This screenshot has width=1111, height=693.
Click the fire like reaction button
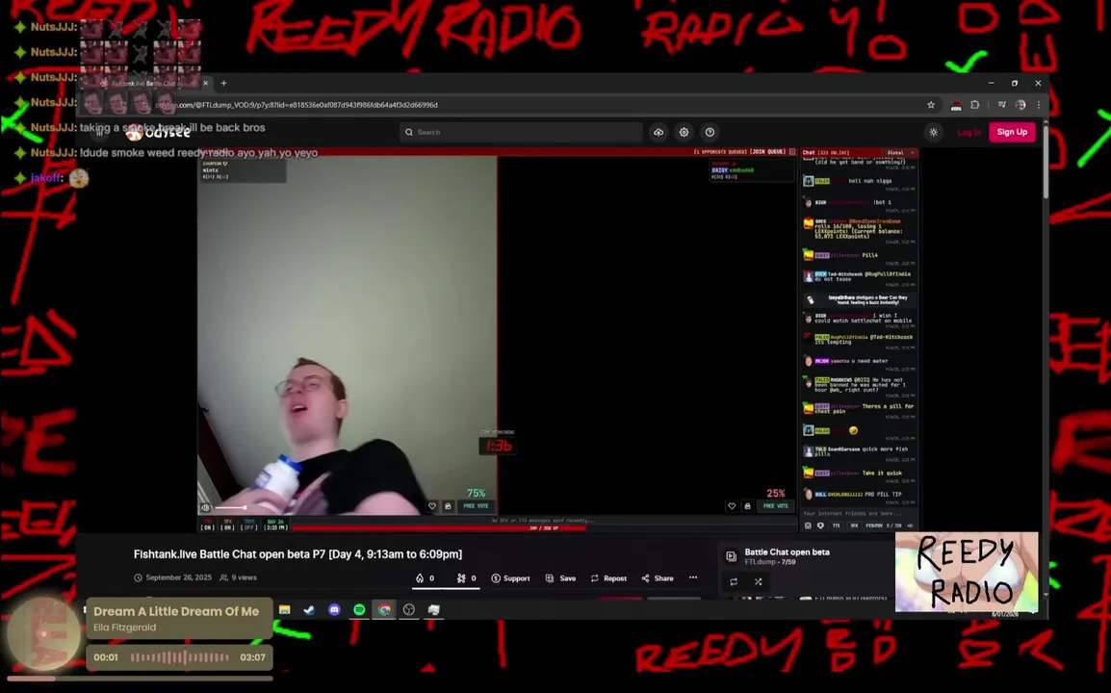point(425,578)
